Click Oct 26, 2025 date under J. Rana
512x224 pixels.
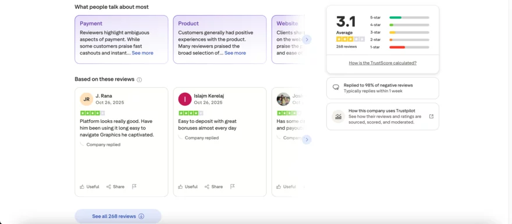coord(110,102)
